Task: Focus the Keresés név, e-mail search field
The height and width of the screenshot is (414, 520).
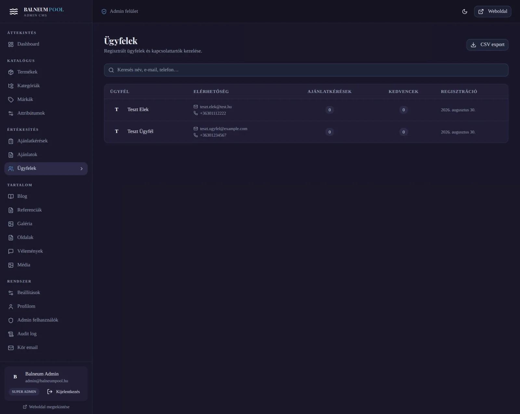Action: pos(306,70)
